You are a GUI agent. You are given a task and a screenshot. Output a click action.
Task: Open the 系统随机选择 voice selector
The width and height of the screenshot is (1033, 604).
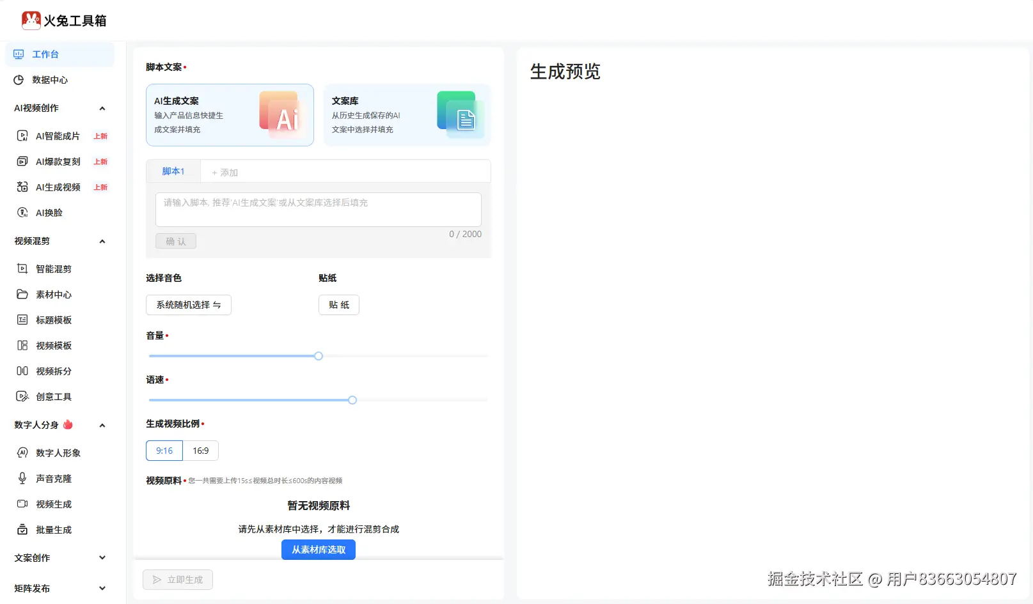point(189,305)
